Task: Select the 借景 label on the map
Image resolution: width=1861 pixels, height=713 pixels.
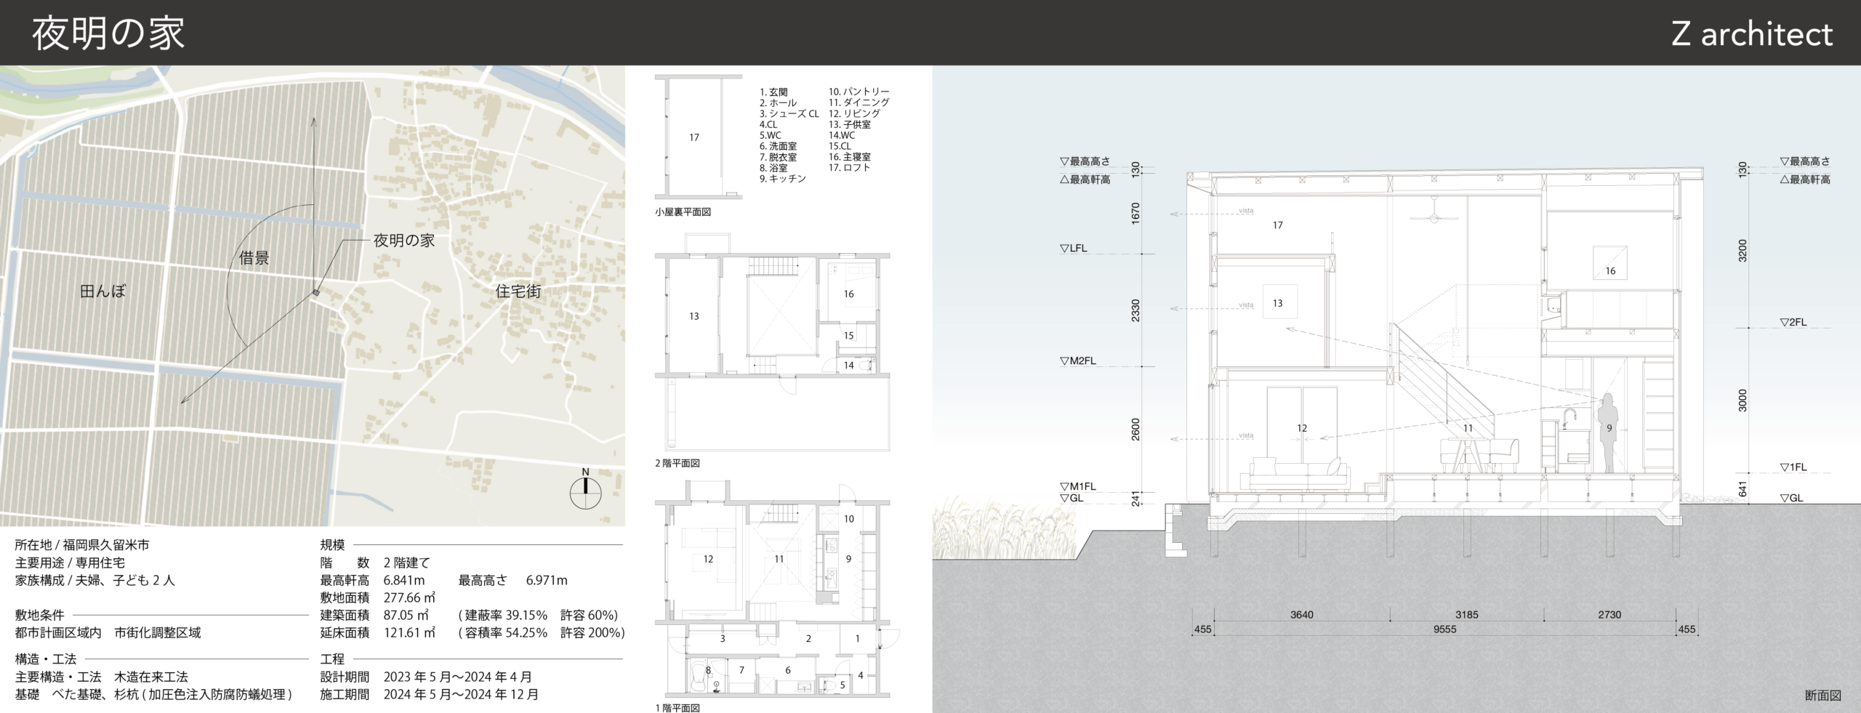Action: click(x=254, y=258)
